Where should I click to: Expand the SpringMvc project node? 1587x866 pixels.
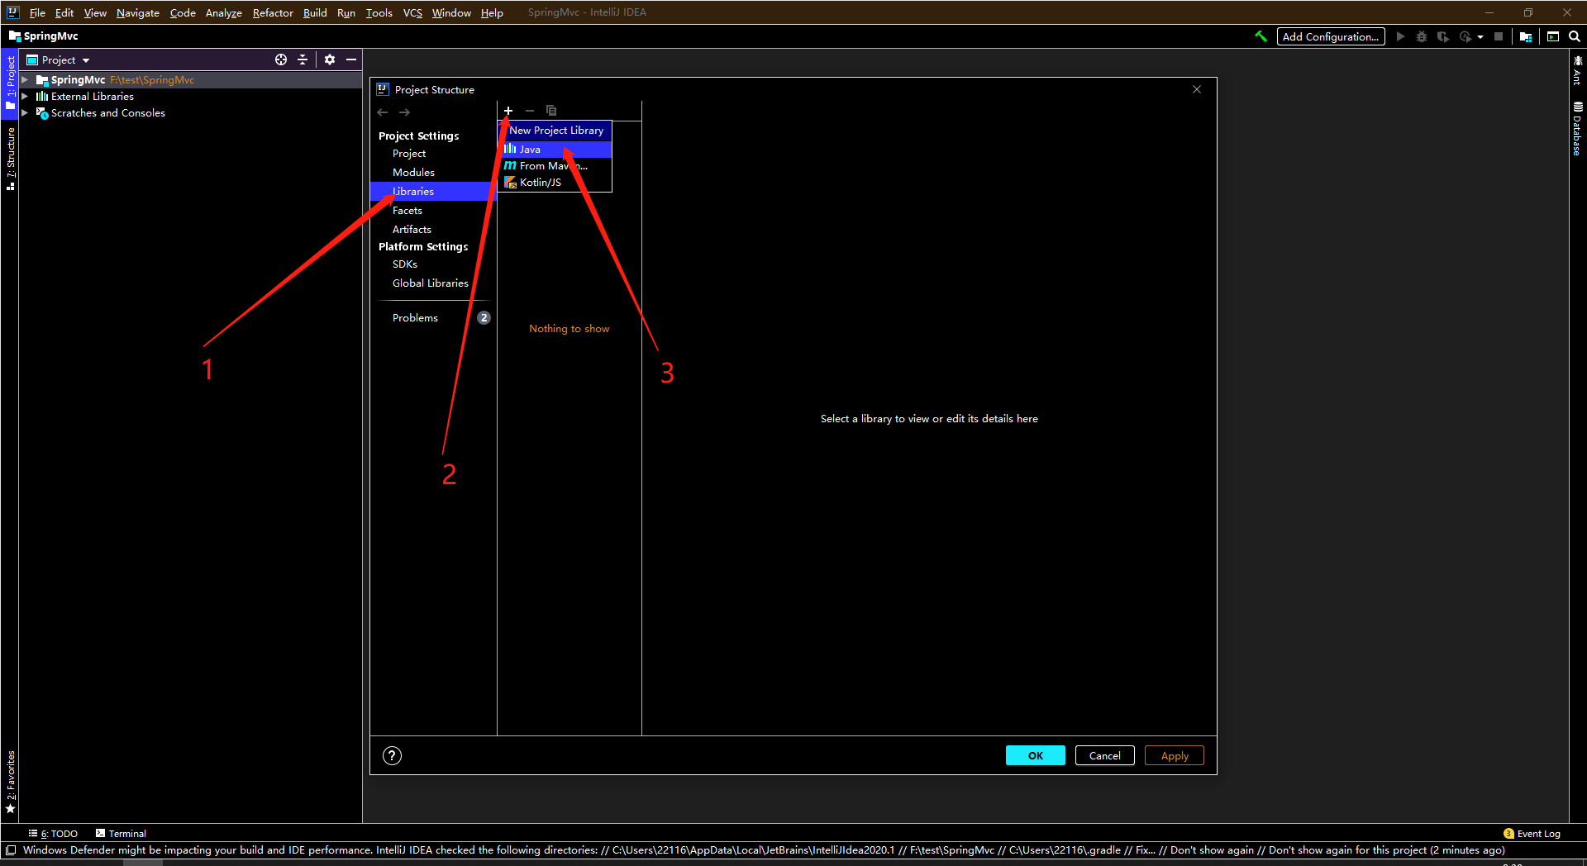point(26,79)
